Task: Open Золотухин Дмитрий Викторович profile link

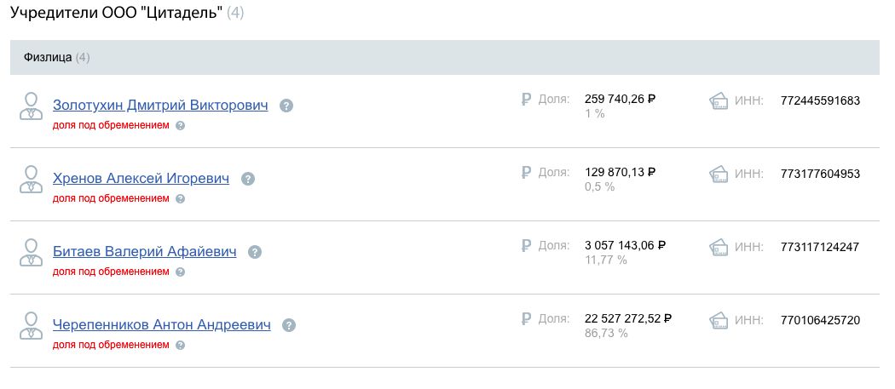Action: click(x=160, y=106)
